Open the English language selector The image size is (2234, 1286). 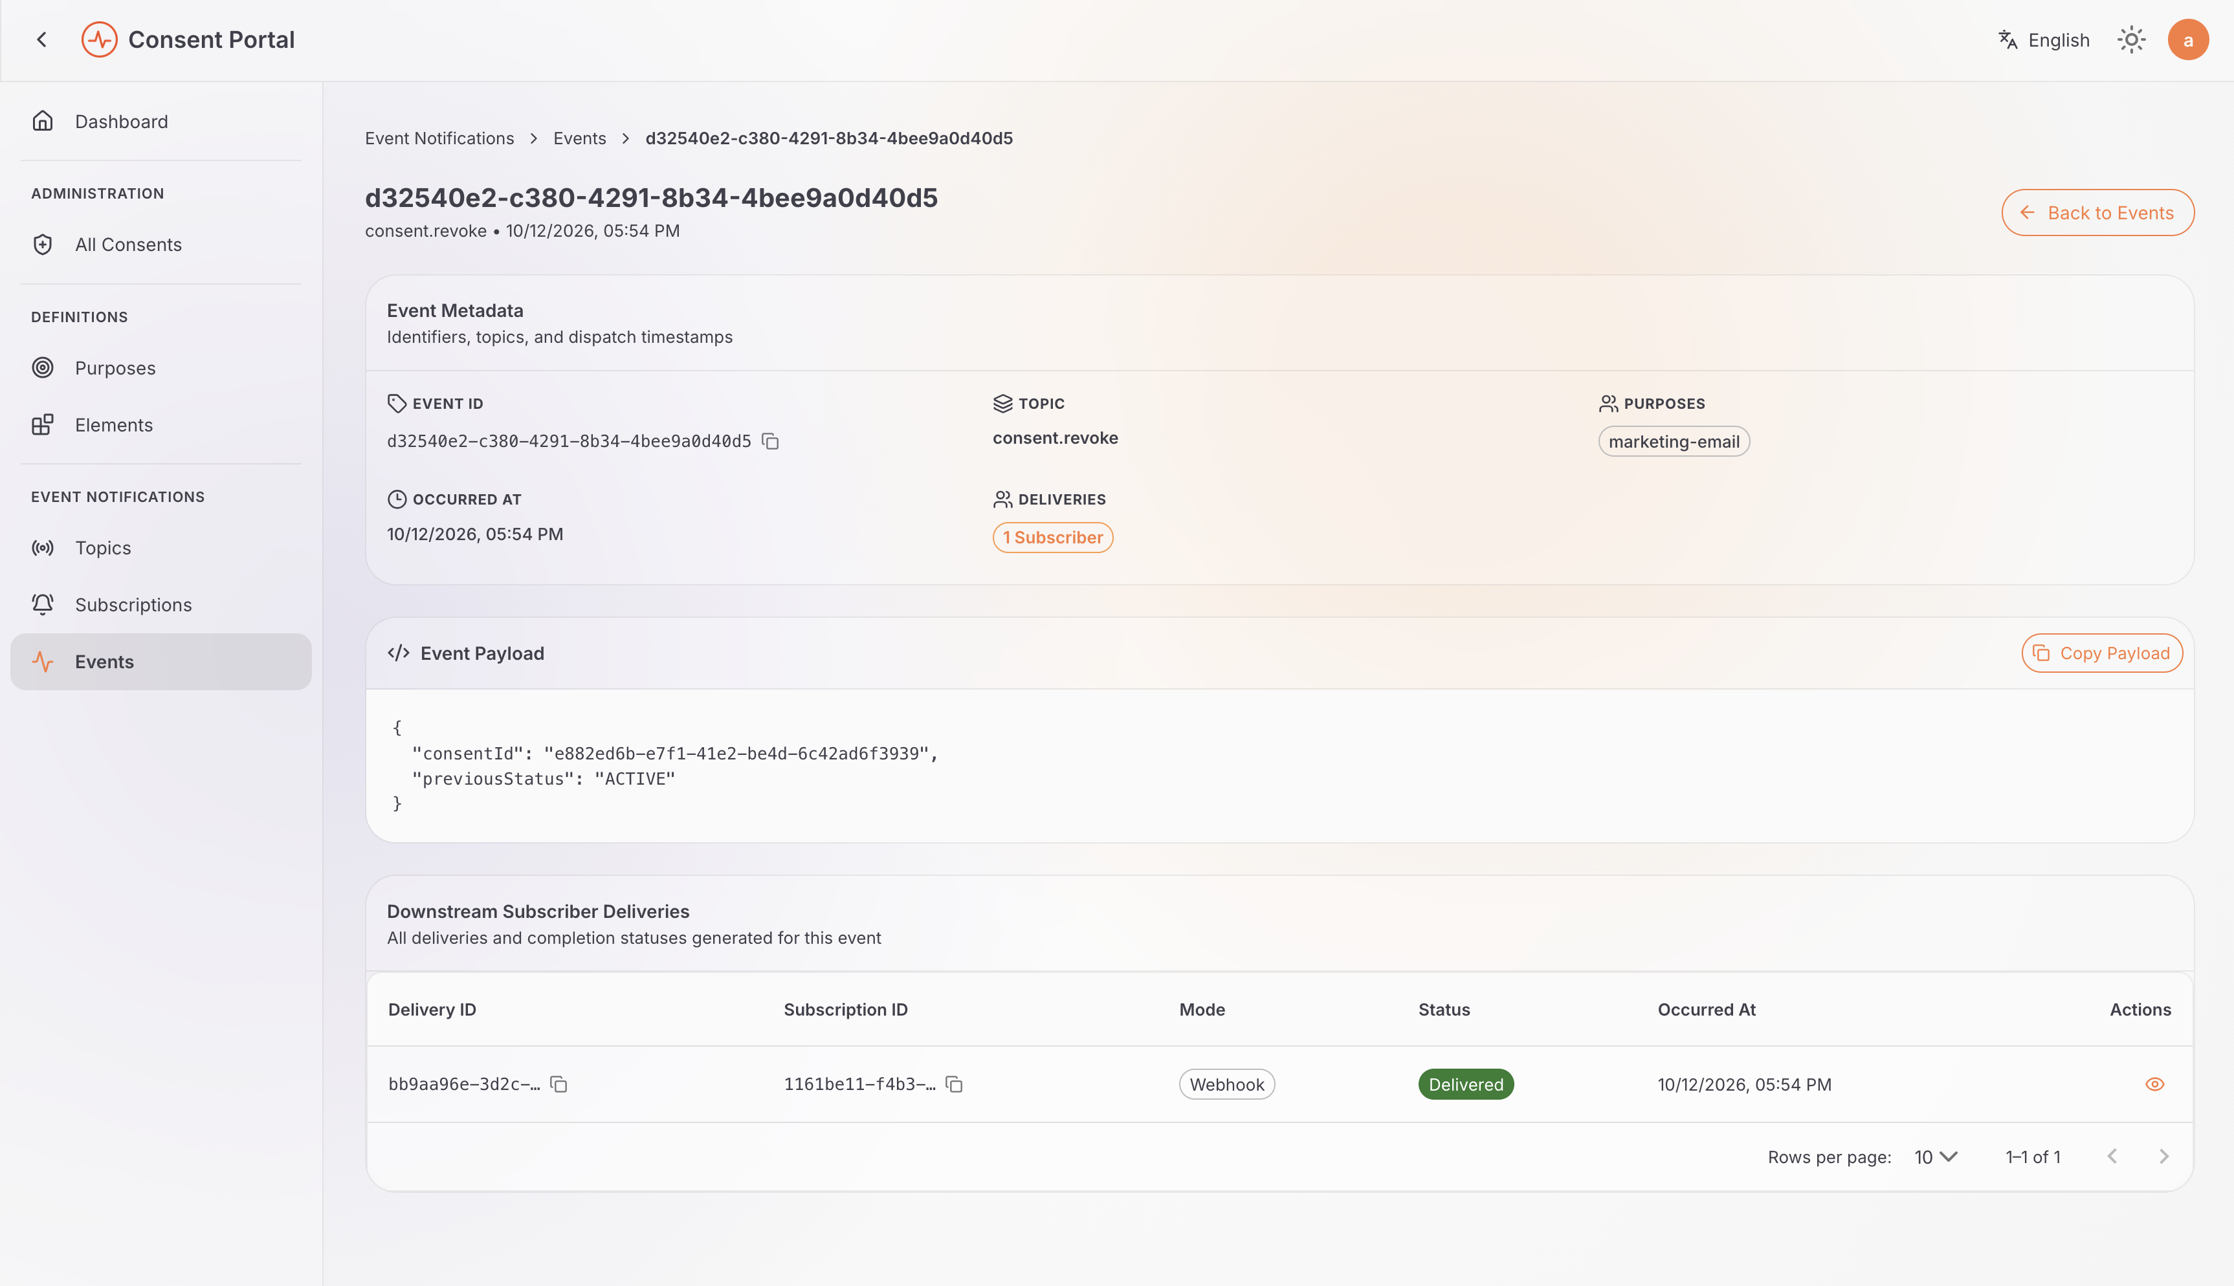pos(2043,39)
